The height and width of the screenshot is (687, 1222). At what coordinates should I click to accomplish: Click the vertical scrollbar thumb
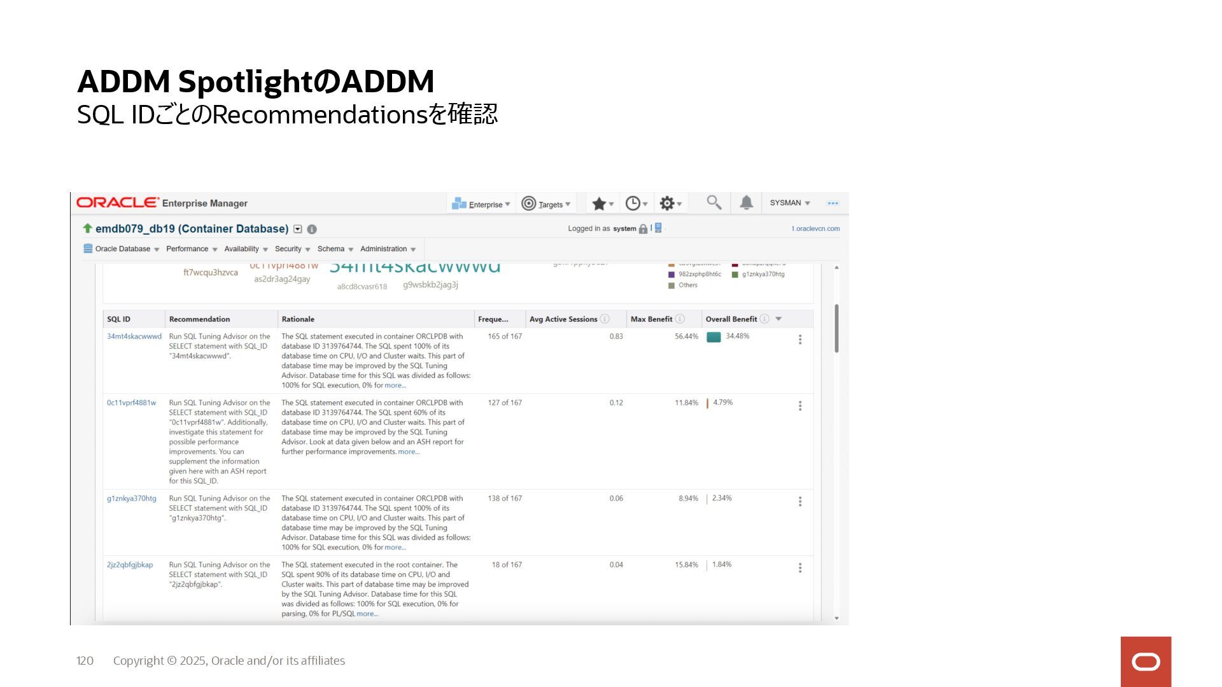click(836, 328)
